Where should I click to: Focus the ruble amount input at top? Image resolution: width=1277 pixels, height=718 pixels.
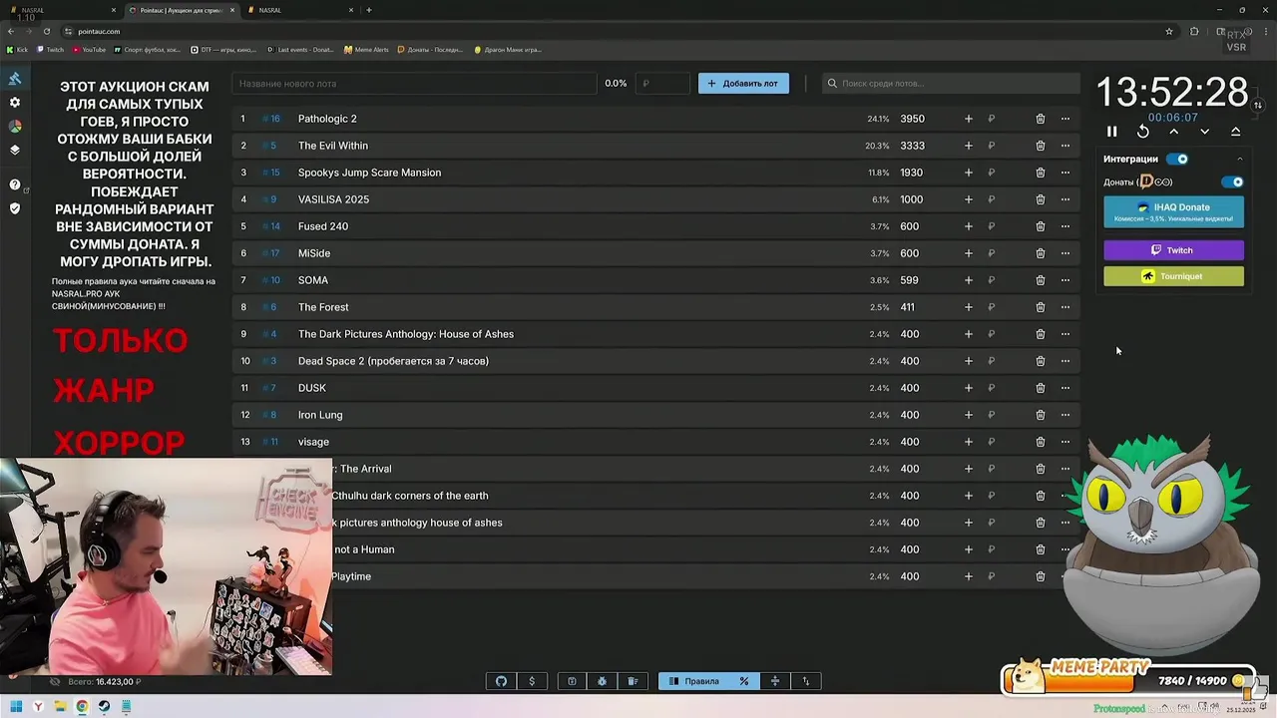(663, 84)
